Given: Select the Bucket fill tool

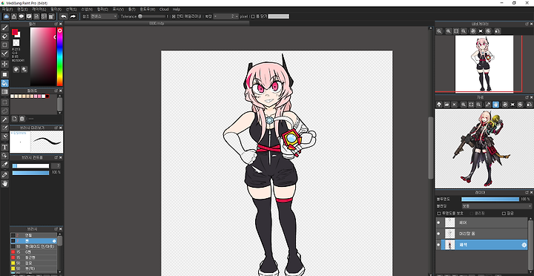Looking at the screenshot, I should tap(4, 83).
